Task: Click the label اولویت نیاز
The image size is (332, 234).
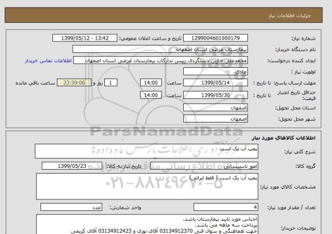Action: coord(304,72)
